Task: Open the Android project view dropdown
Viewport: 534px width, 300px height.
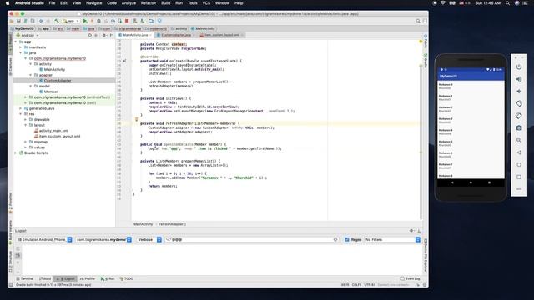Action: coord(28,35)
